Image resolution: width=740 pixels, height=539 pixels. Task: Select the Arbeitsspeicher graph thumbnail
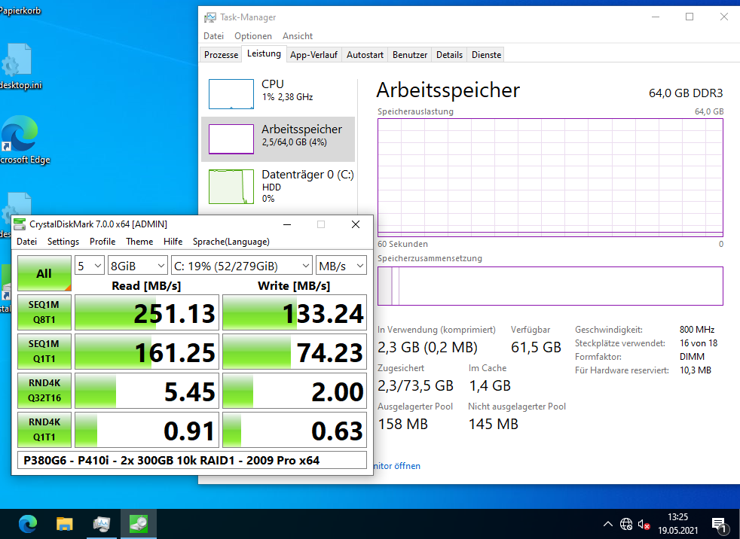(x=231, y=139)
